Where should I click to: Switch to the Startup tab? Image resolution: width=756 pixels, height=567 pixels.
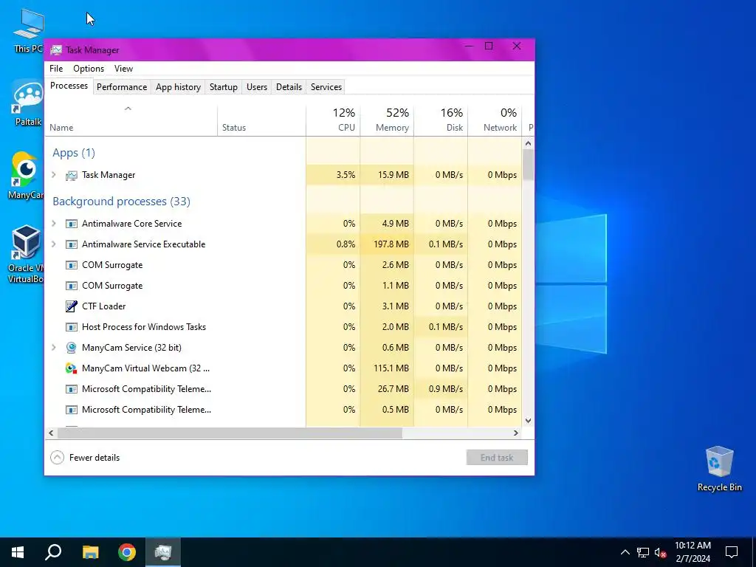pyautogui.click(x=223, y=87)
